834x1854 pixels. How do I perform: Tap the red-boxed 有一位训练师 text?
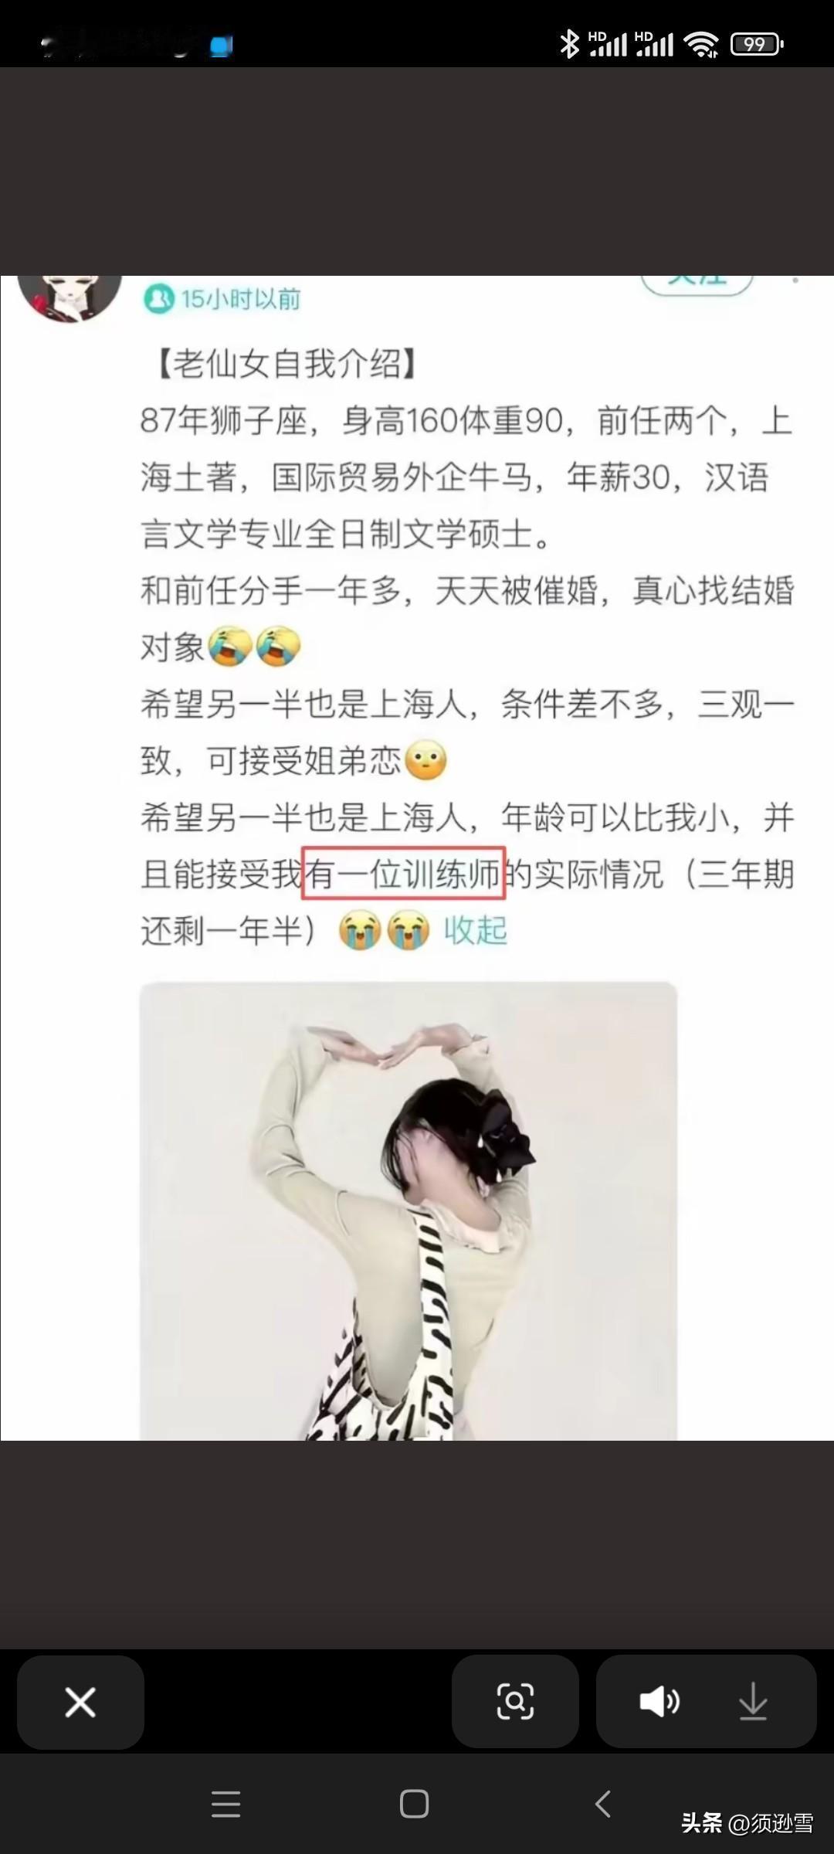[x=403, y=874]
